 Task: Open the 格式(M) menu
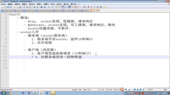tap(32, 4)
